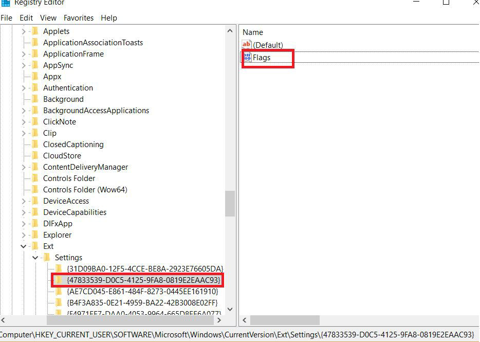Open the Favorites menu
Viewport: 480px width, 342px height.
[79, 18]
